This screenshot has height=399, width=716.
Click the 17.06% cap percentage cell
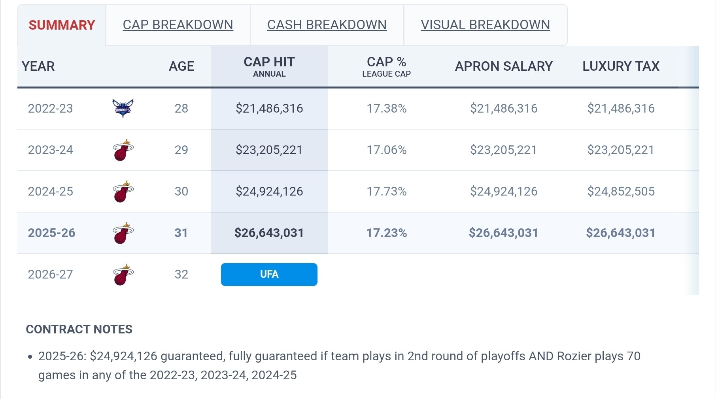[386, 150]
